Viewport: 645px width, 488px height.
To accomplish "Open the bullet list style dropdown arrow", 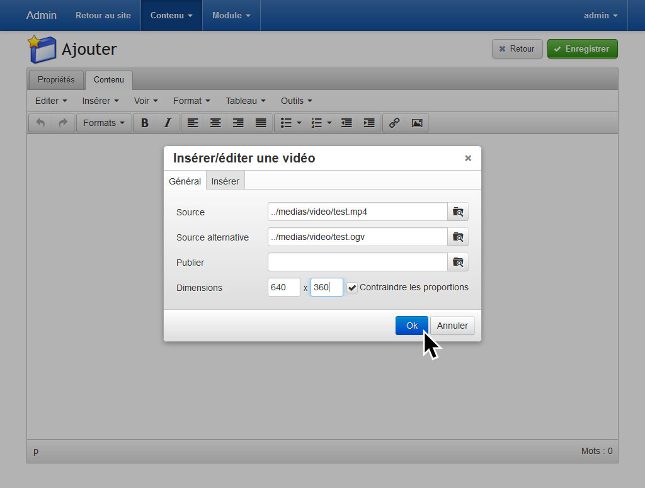I will pyautogui.click(x=299, y=123).
